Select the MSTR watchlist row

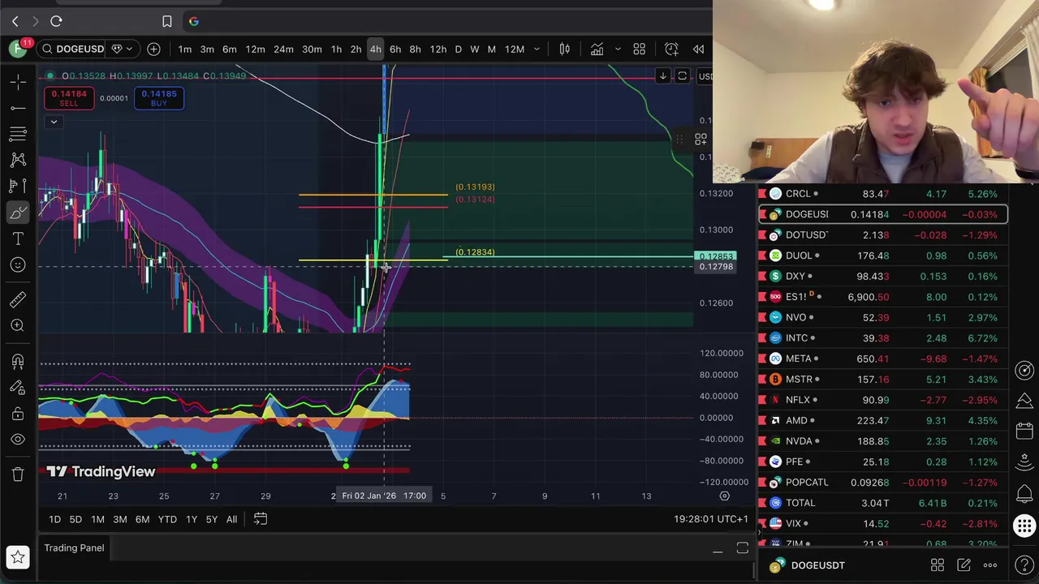coord(883,379)
